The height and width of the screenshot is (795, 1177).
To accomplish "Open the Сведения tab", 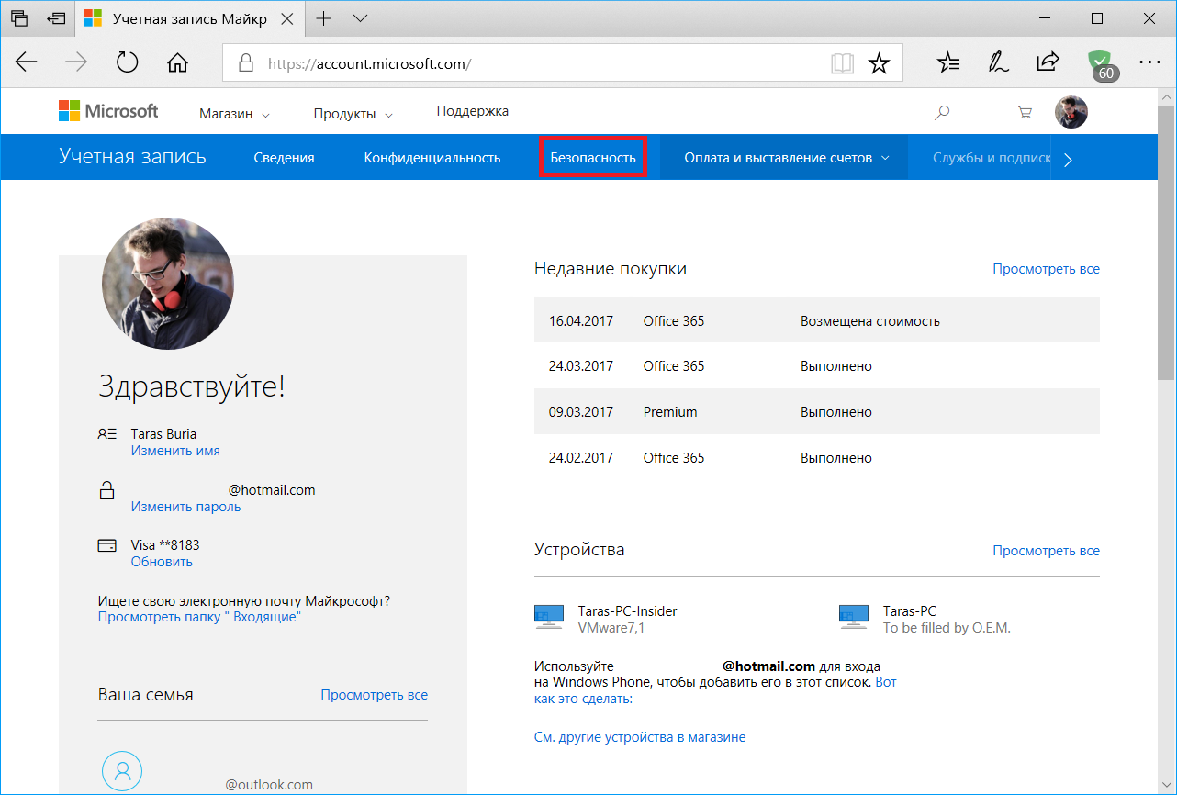I will point(285,158).
